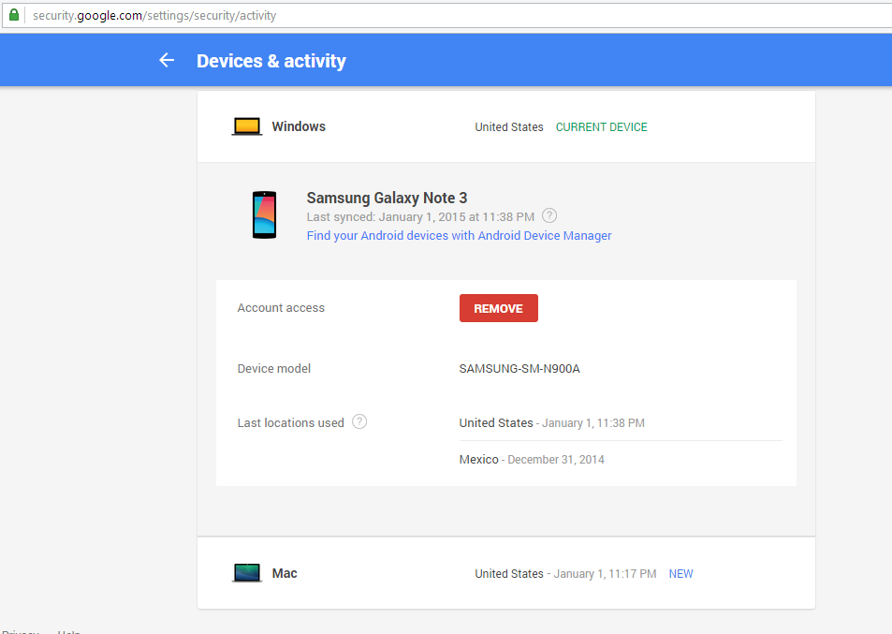Viewport: 892px width, 634px height.
Task: Click the SAMSUNG-SM-N900A model value
Action: 519,369
